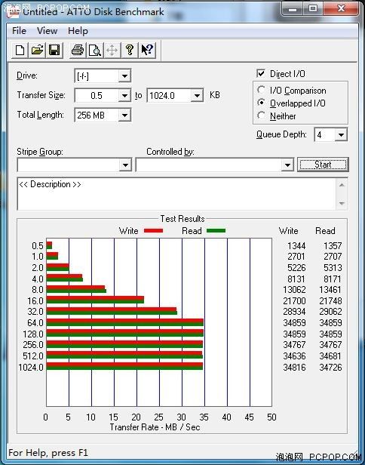The image size is (365, 465).
Task: Open the Help menu
Action: click(78, 31)
